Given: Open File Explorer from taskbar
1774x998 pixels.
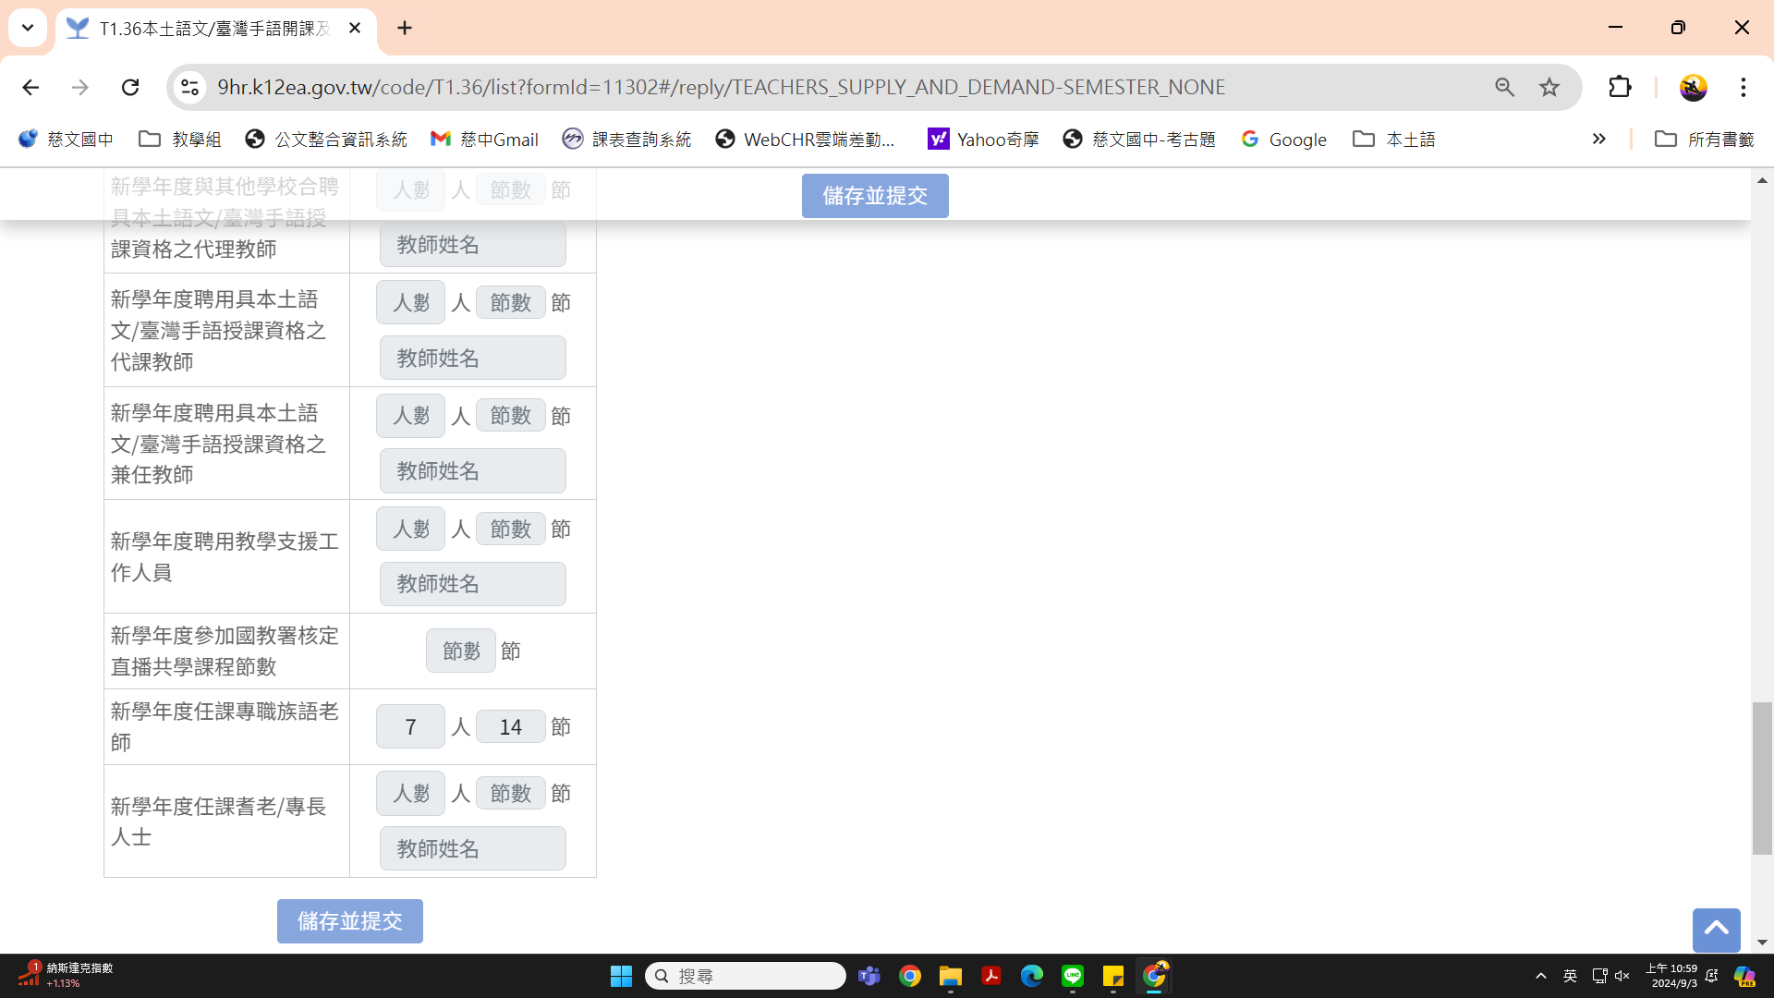Looking at the screenshot, I should point(951,976).
